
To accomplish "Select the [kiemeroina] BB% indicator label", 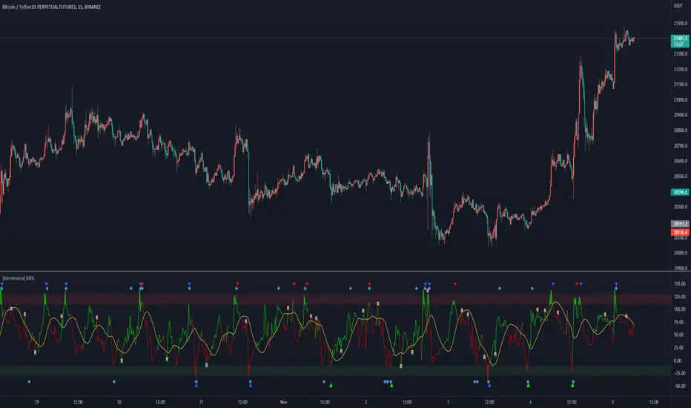I will tap(24, 277).
